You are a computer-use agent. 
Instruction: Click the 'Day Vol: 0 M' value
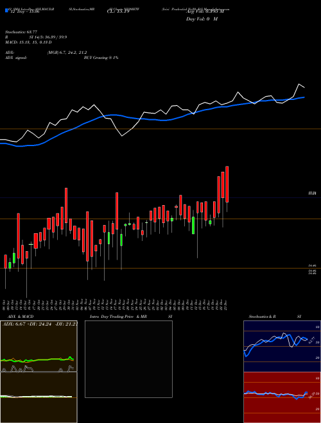[x=202, y=19]
